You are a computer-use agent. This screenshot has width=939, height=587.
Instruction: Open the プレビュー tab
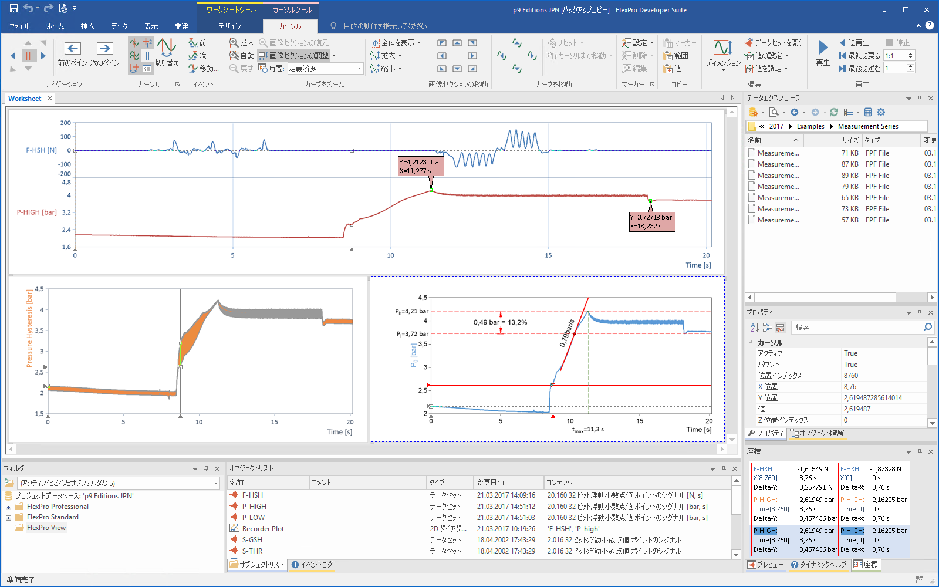click(x=766, y=565)
